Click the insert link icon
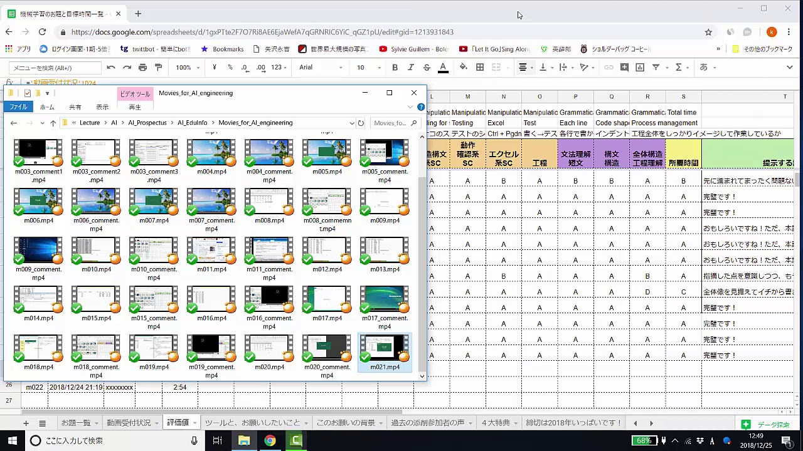The width and height of the screenshot is (803, 451). 609,68
